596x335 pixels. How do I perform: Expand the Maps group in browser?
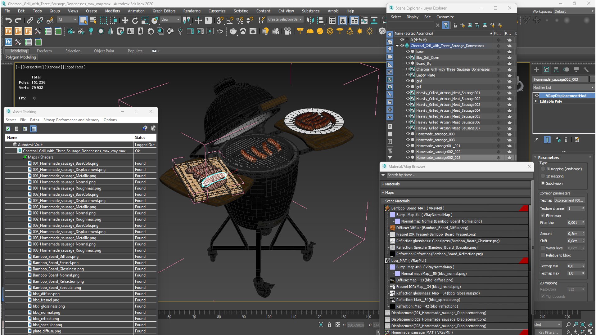[x=383, y=193]
